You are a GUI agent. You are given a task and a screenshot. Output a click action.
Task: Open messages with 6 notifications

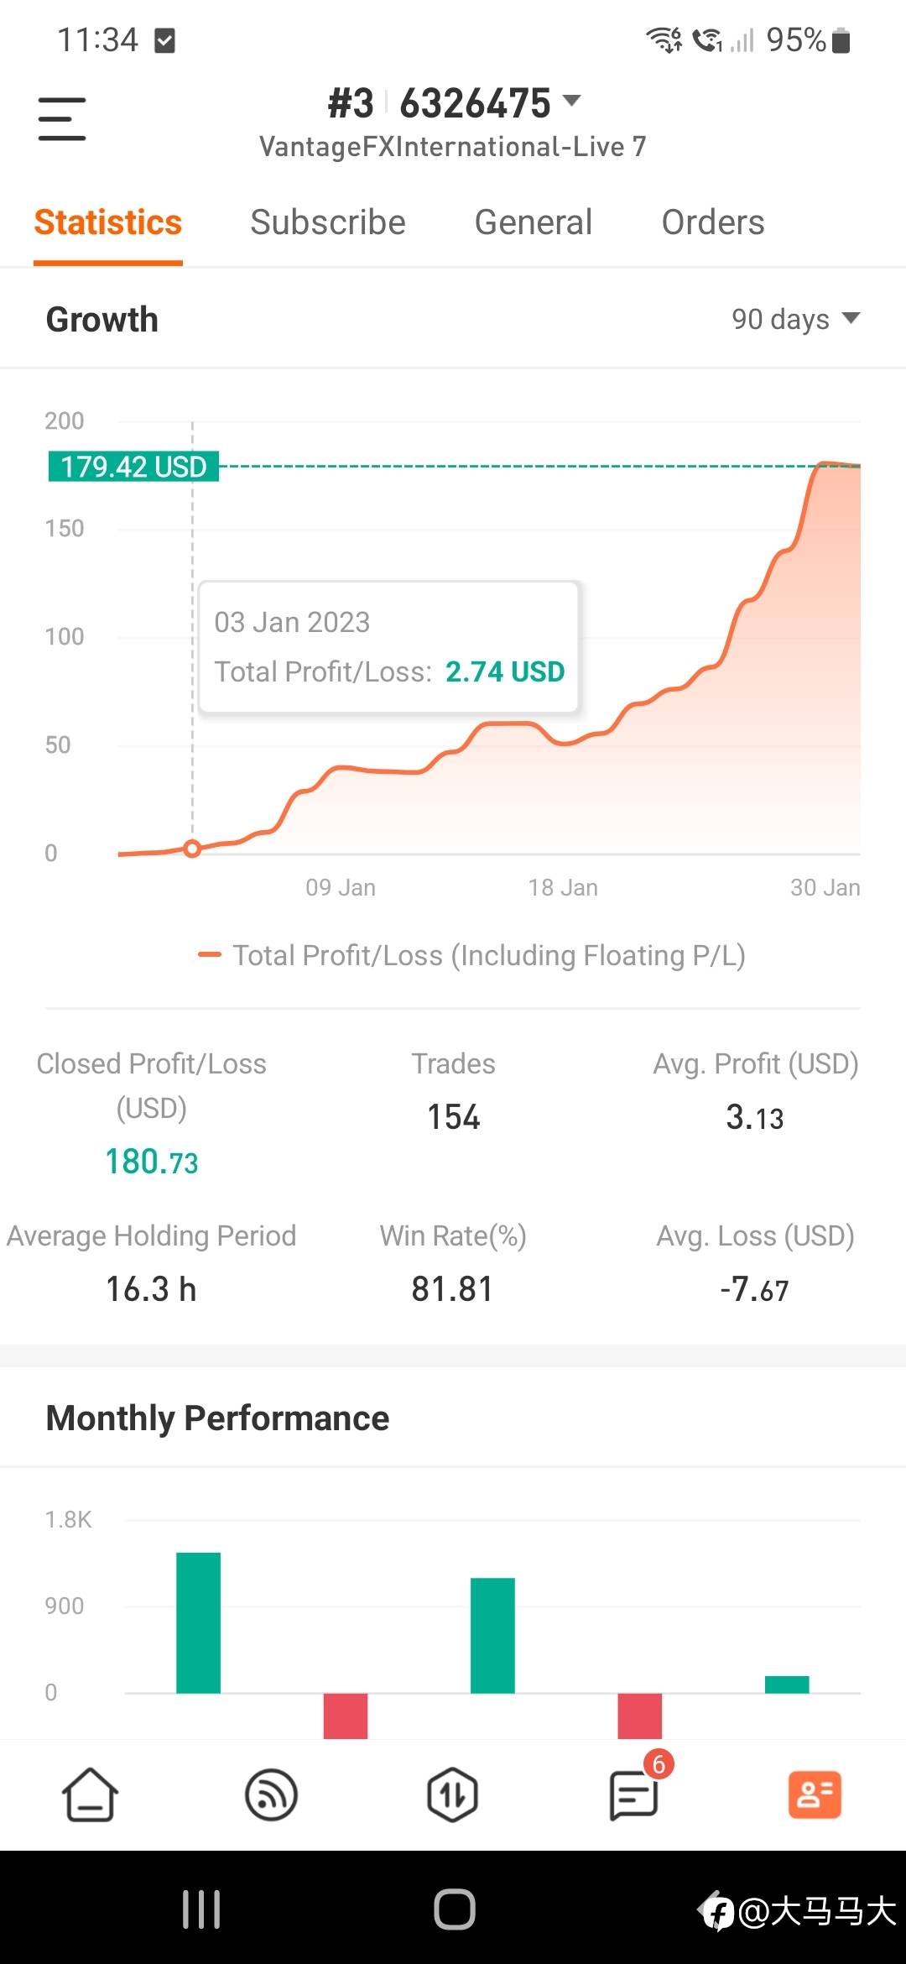click(634, 1794)
